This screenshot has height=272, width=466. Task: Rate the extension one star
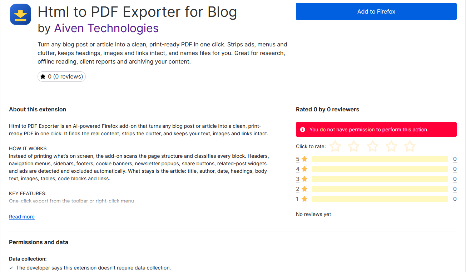(x=335, y=146)
